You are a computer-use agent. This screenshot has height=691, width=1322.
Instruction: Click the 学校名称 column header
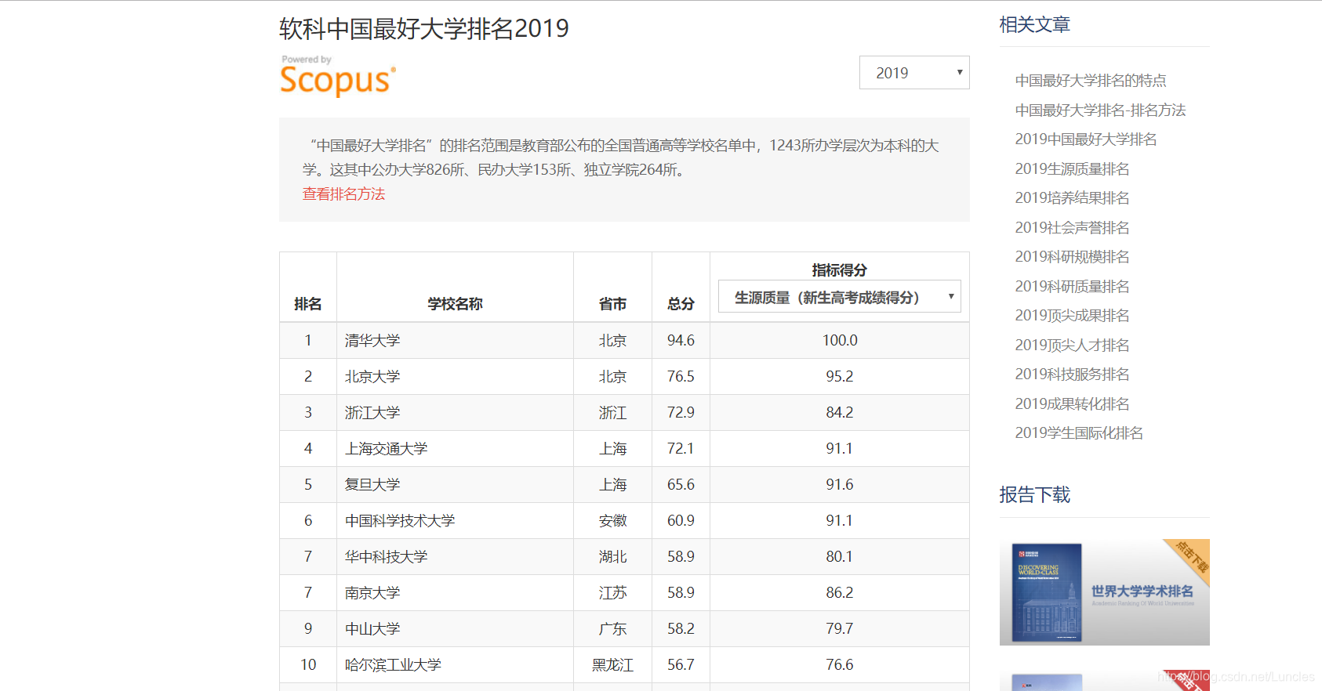[455, 304]
